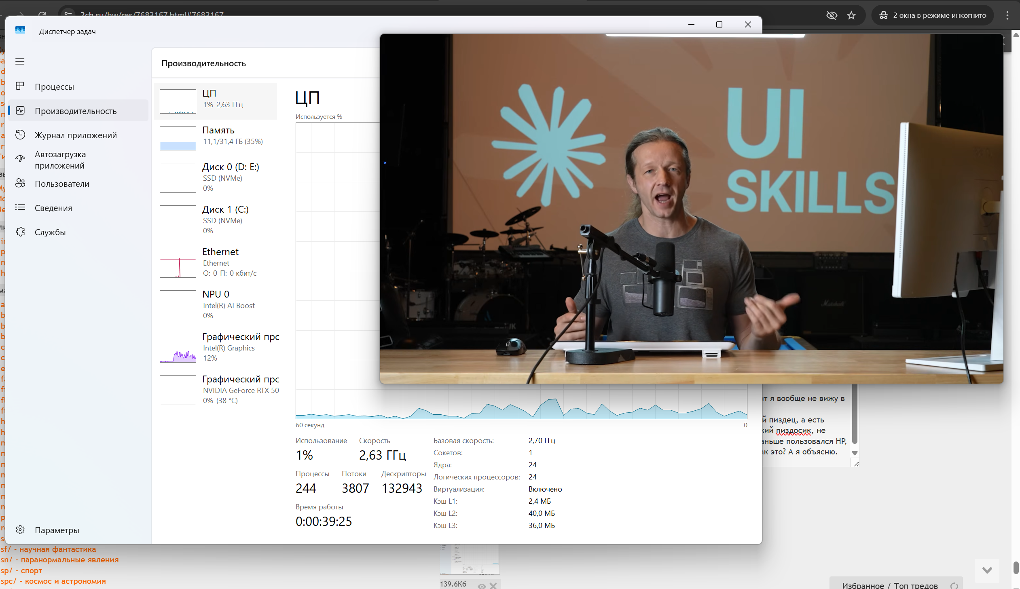Click the CPU usage graph area

337,271
